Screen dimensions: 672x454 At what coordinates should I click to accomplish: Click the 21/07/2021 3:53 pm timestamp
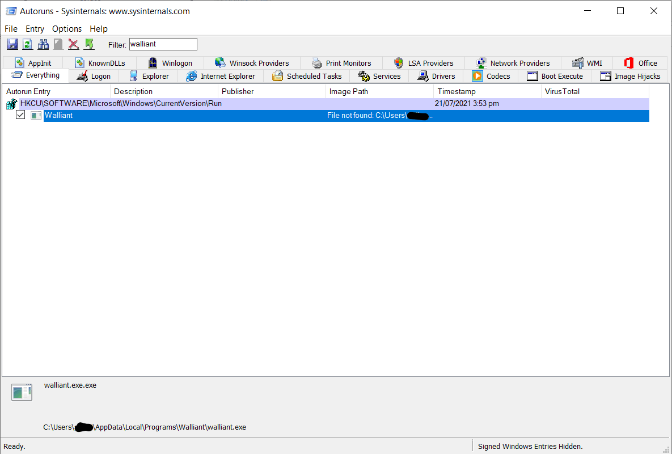(467, 104)
